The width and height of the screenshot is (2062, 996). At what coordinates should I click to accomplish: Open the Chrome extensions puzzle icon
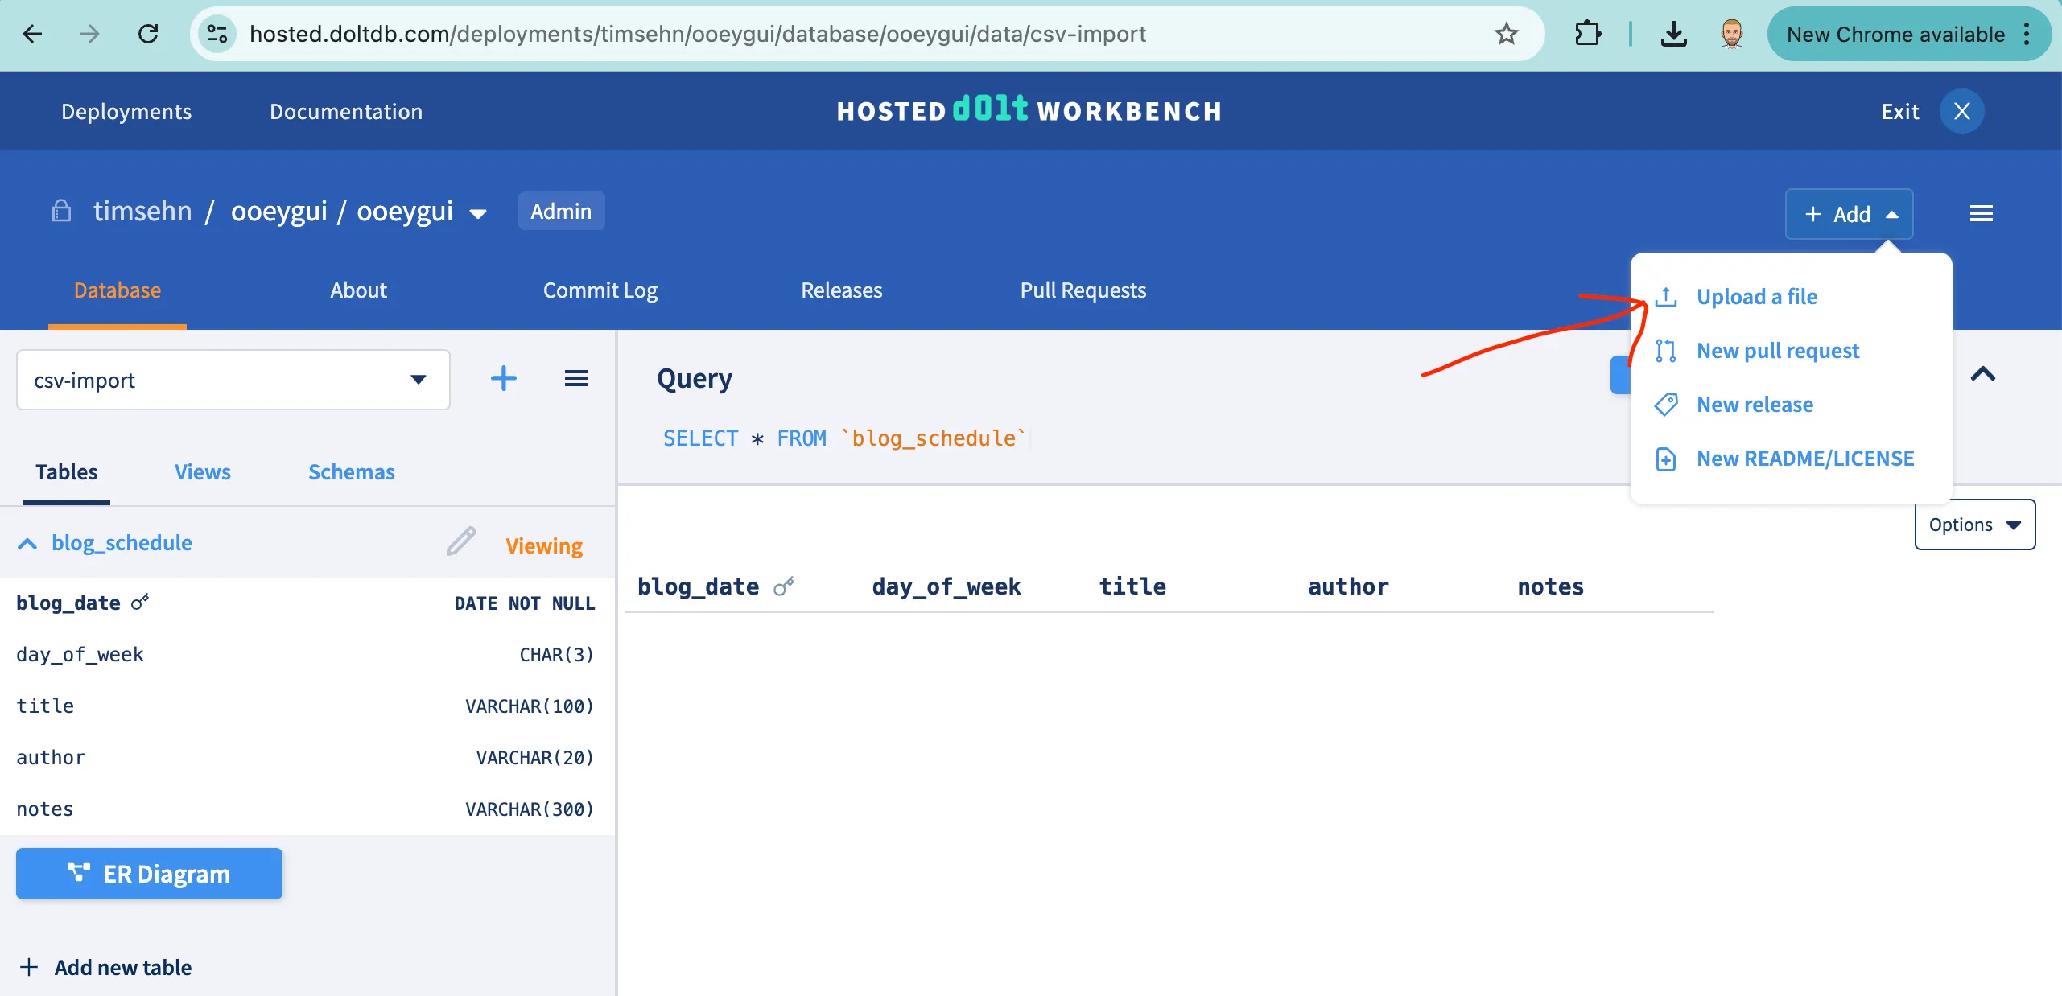pos(1587,35)
